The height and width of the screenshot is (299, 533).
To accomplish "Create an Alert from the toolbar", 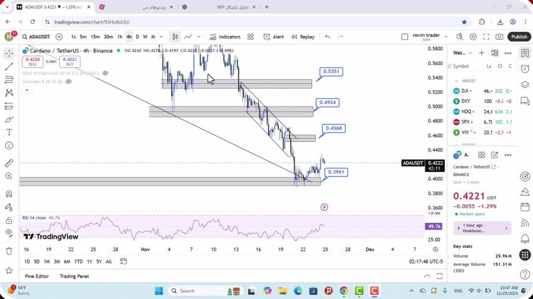I will [274, 37].
